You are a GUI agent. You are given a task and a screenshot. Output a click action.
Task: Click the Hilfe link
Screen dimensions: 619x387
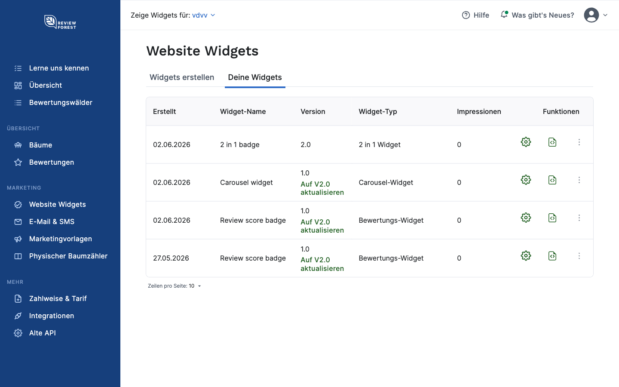click(481, 15)
